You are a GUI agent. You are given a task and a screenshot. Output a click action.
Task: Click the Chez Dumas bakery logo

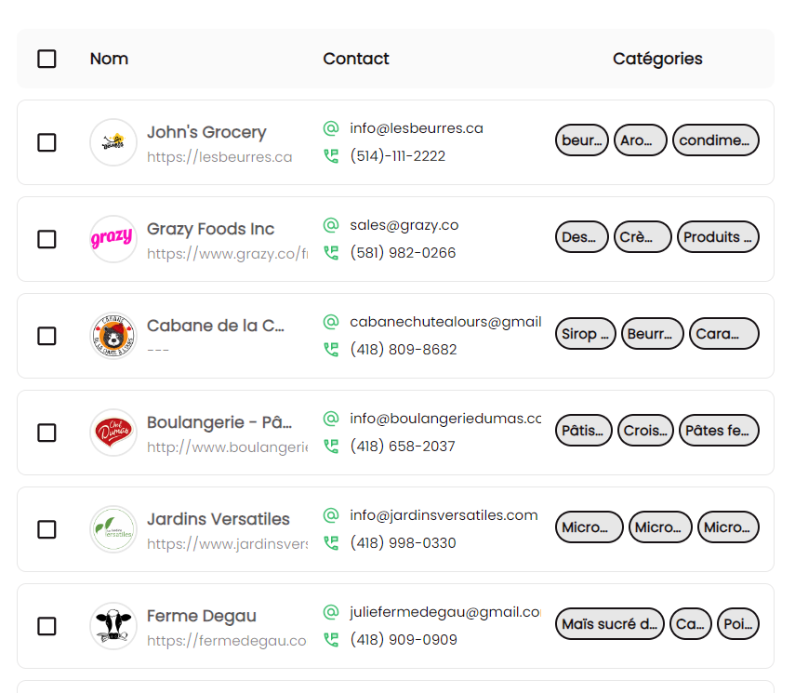[113, 433]
